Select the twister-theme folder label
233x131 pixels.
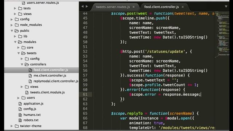(31, 126)
